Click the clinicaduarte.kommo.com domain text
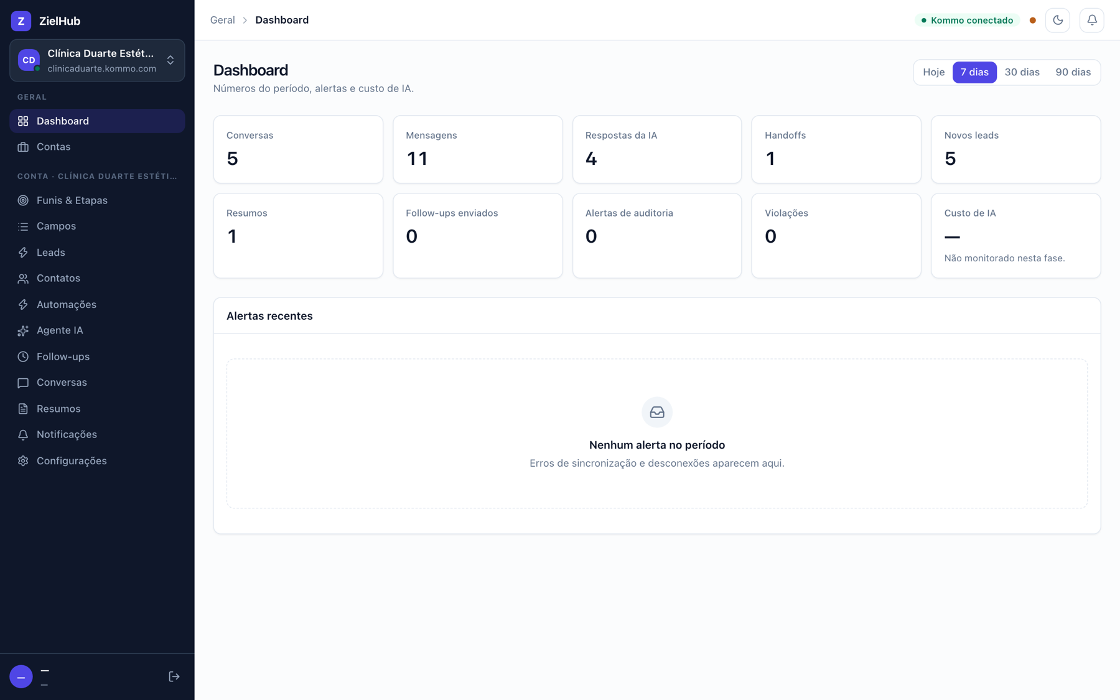Screen dimensions: 1120x700 (x=102, y=69)
